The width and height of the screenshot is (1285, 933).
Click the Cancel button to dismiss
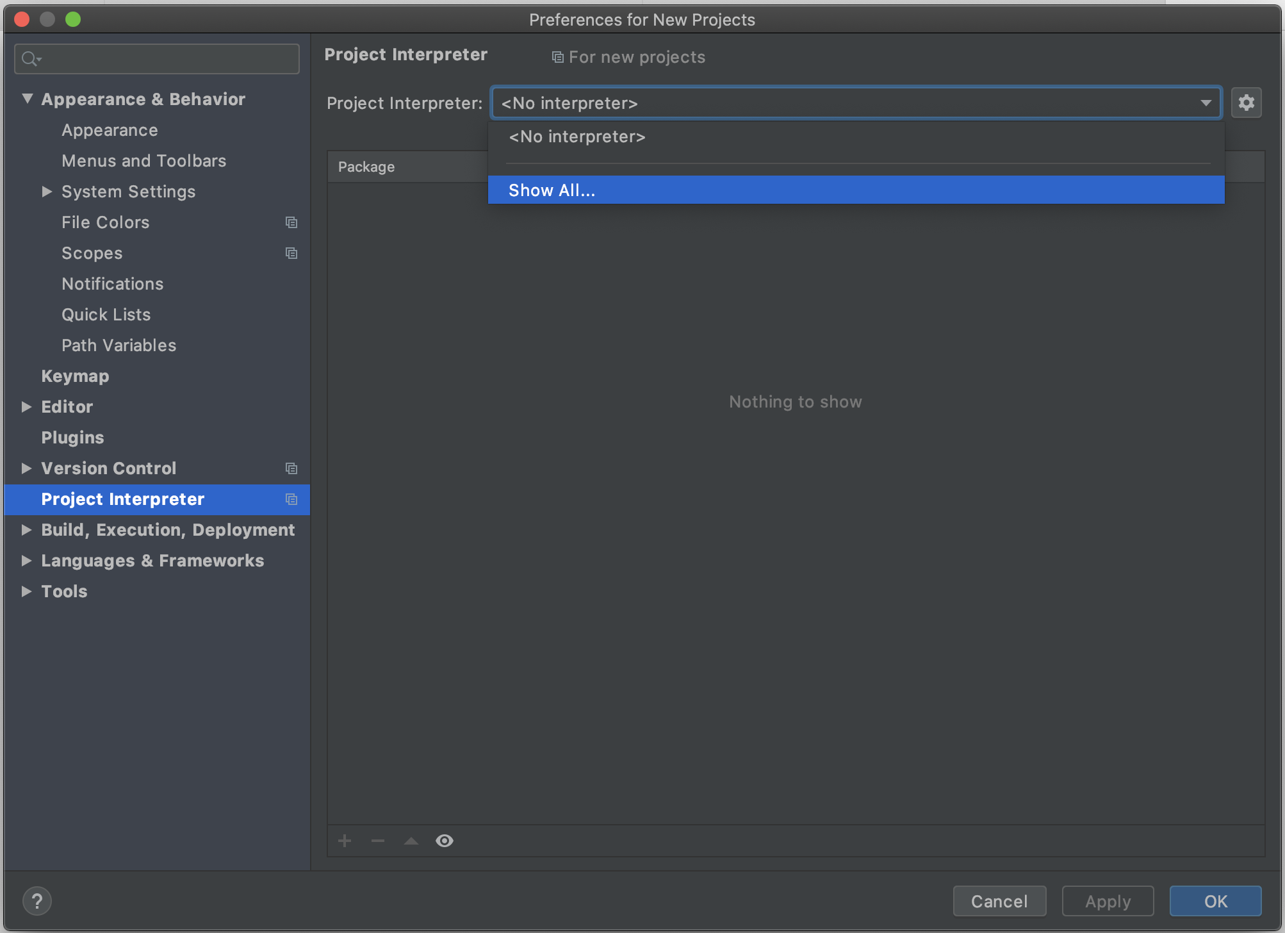(x=1000, y=900)
